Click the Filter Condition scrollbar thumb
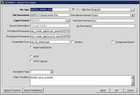 click(132, 80)
